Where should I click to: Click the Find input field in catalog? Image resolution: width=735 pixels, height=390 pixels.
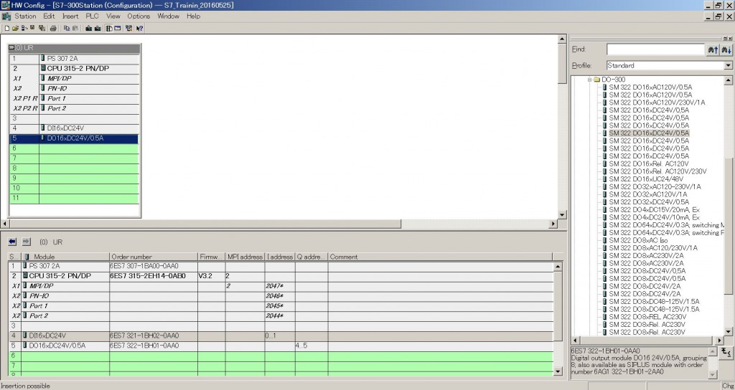655,49
